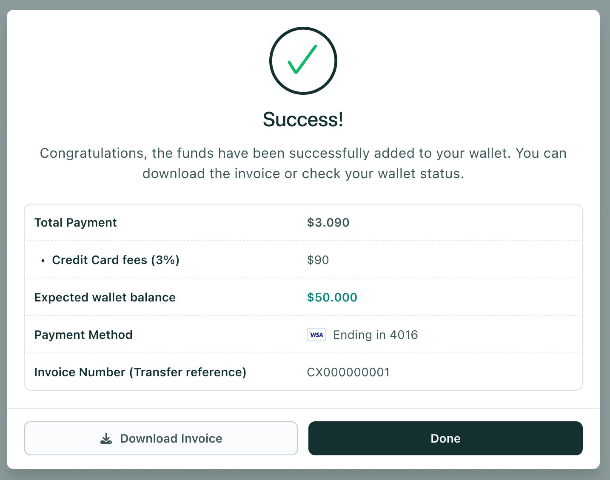Click the Credit Card fees (3%) label
Image resolution: width=610 pixels, height=480 pixels.
pos(115,260)
